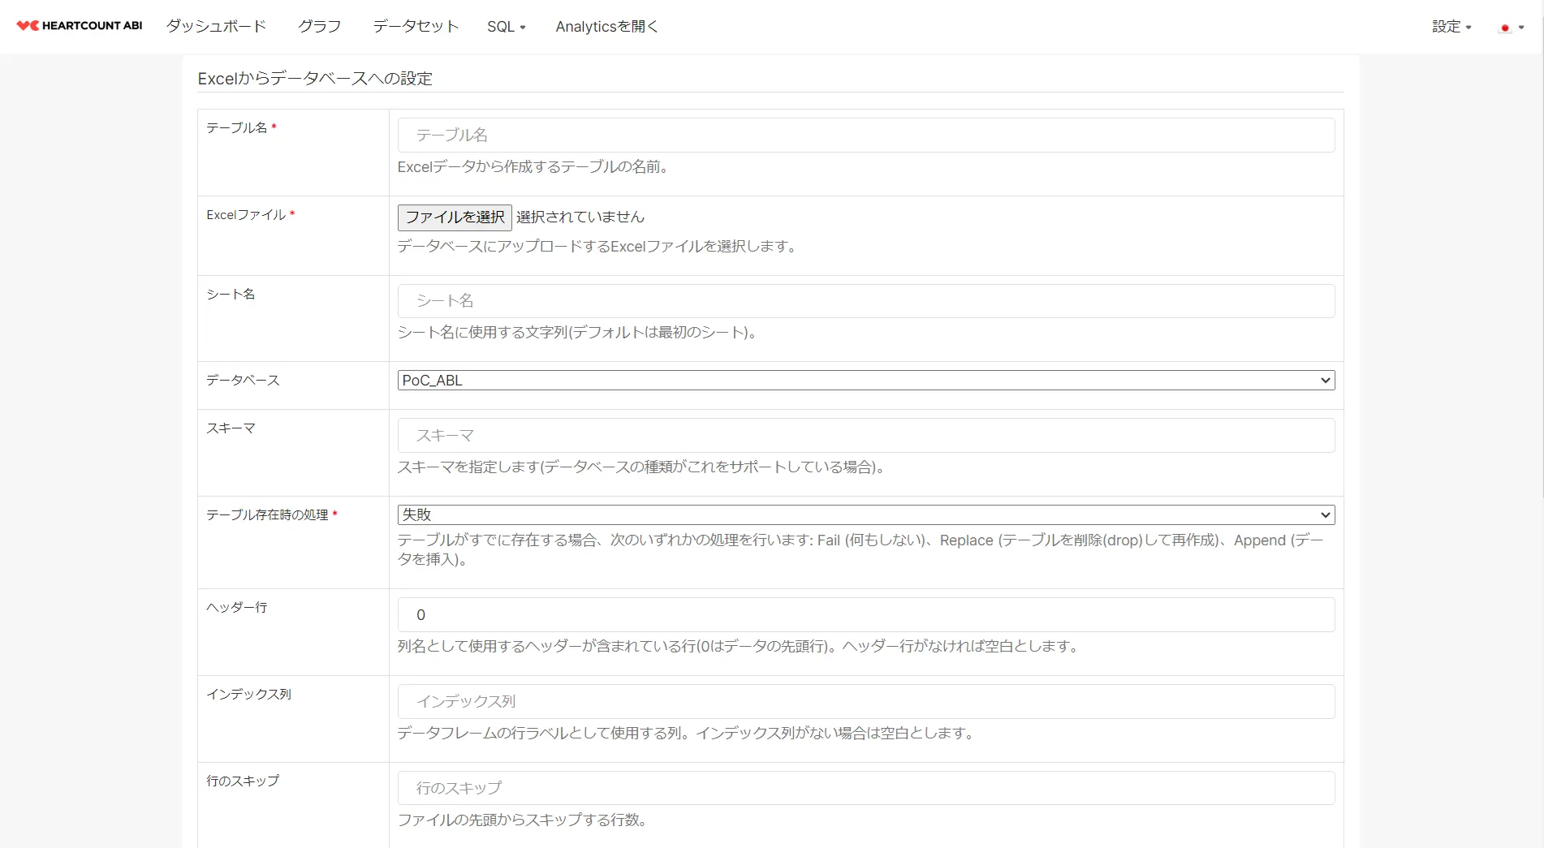Open the データセット menu item

tap(416, 26)
